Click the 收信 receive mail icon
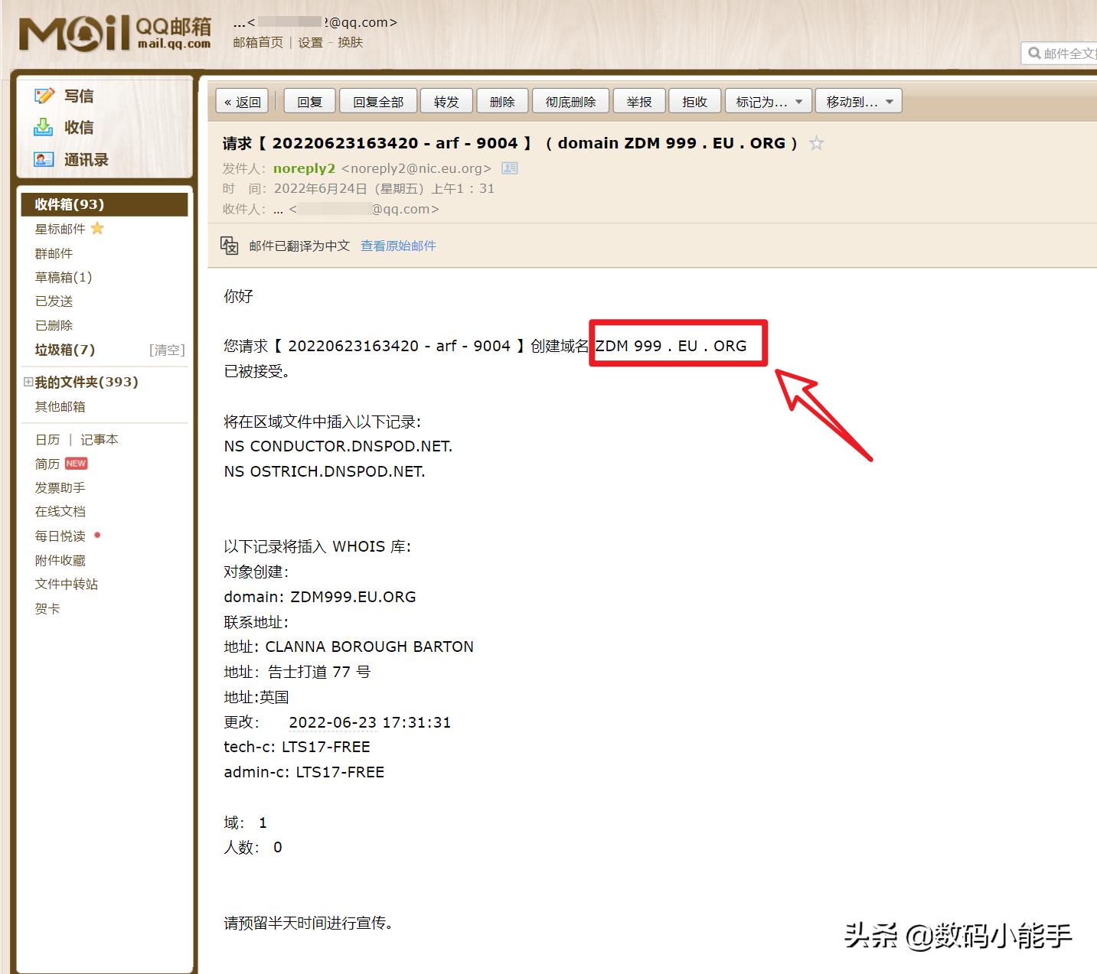Screen dimensions: 1097x974 44,127
